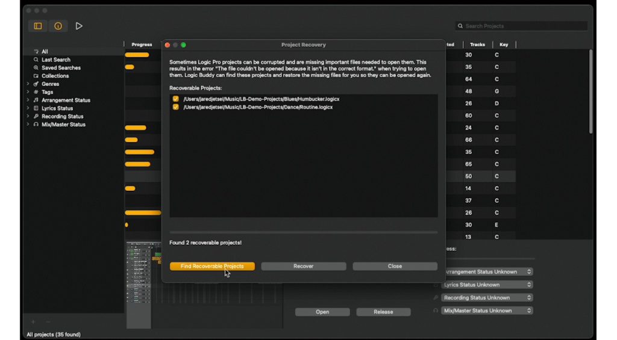
Task: Uncheck the Humbucker.logicx project checkbox
Action: click(176, 99)
